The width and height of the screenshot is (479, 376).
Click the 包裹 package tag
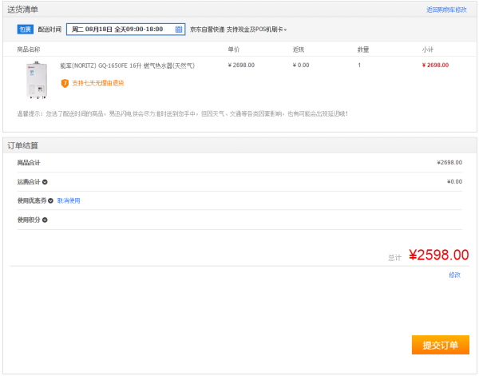coord(26,30)
